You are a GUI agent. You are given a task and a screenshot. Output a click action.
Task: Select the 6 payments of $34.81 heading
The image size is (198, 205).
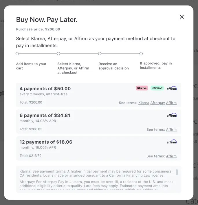[x=45, y=115]
